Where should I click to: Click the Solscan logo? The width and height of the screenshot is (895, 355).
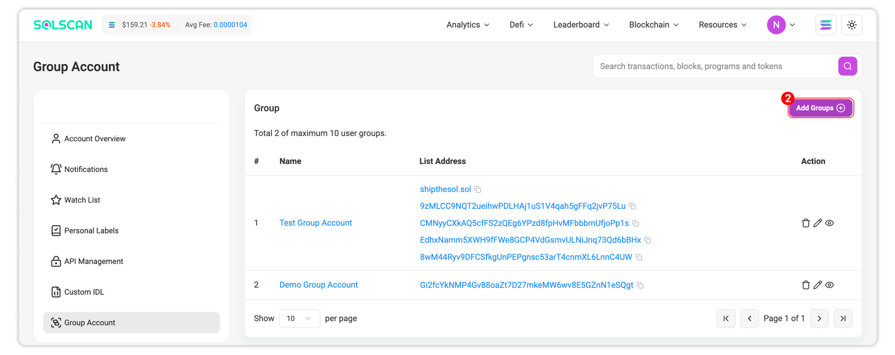click(x=63, y=25)
